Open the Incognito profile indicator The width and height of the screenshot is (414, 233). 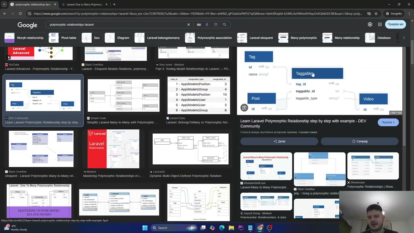[x=394, y=14]
